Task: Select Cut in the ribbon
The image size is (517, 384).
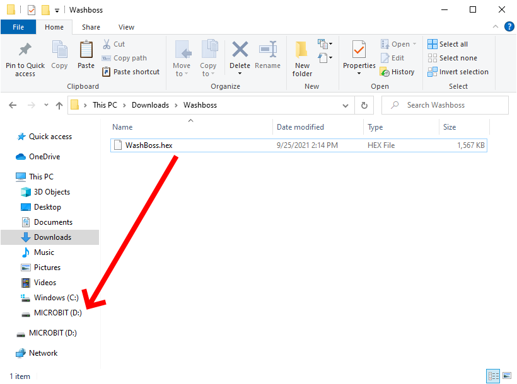Action: point(113,44)
